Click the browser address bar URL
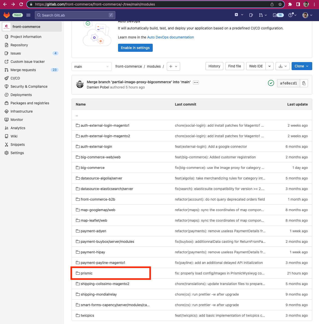The image size is (319, 324). 95,4
